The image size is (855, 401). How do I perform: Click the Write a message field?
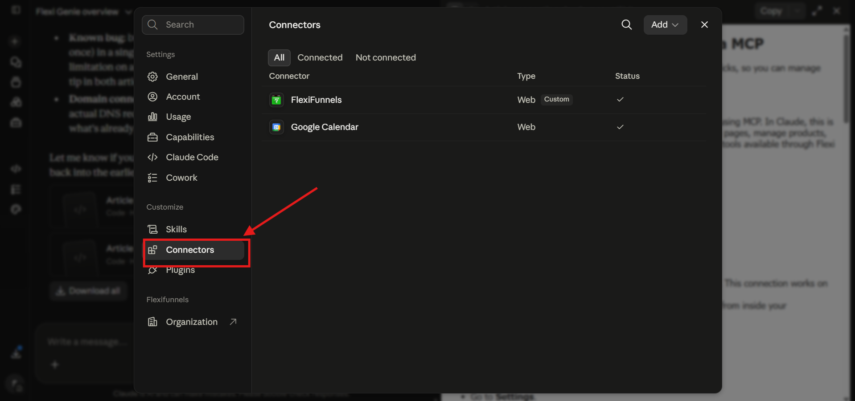coord(87,342)
